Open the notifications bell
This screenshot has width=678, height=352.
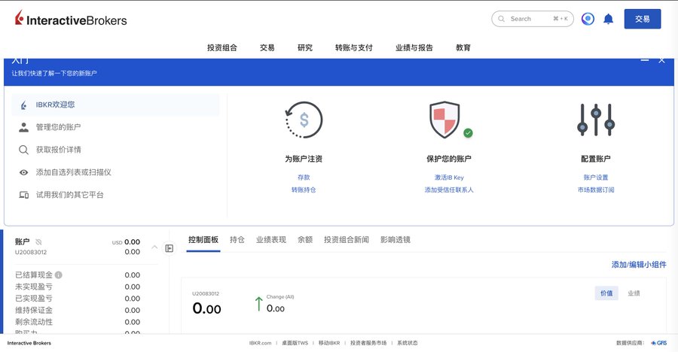(x=609, y=19)
